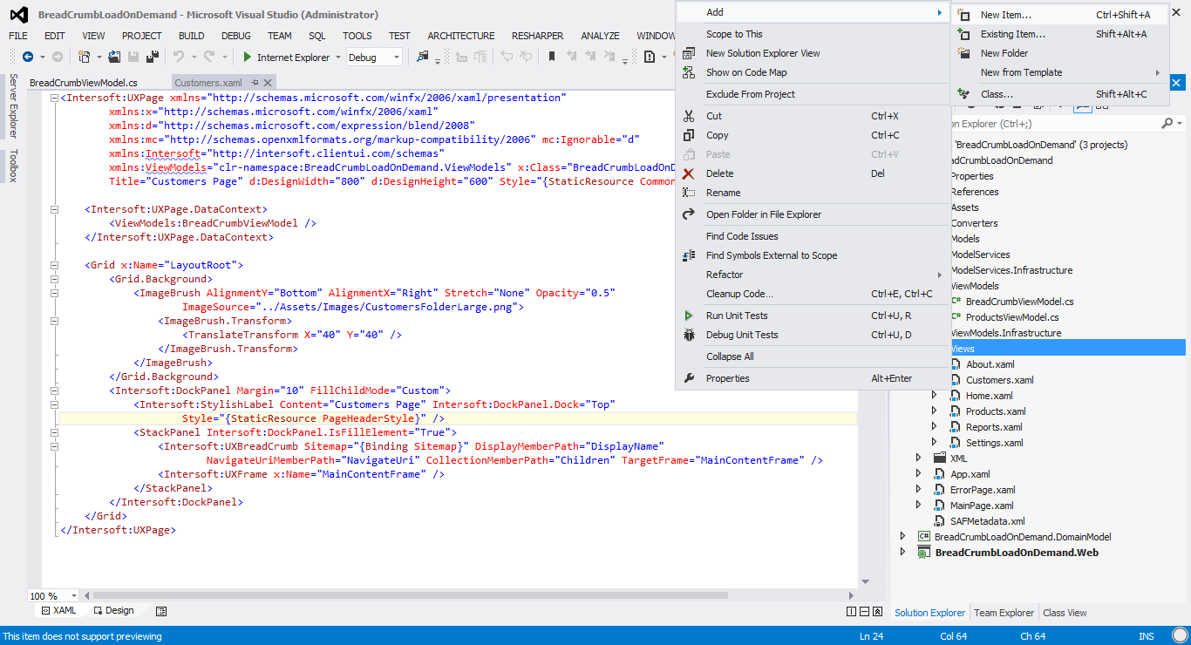Switch to the BreadCrumbViewModel.cs tab
1191x645 pixels.
[x=84, y=83]
